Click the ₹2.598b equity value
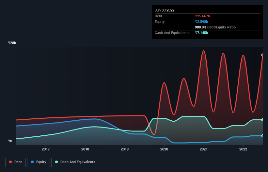The width and height of the screenshot is (268, 172). 201,22
